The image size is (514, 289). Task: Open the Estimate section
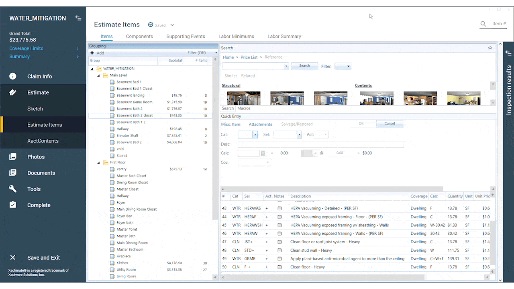tap(38, 92)
